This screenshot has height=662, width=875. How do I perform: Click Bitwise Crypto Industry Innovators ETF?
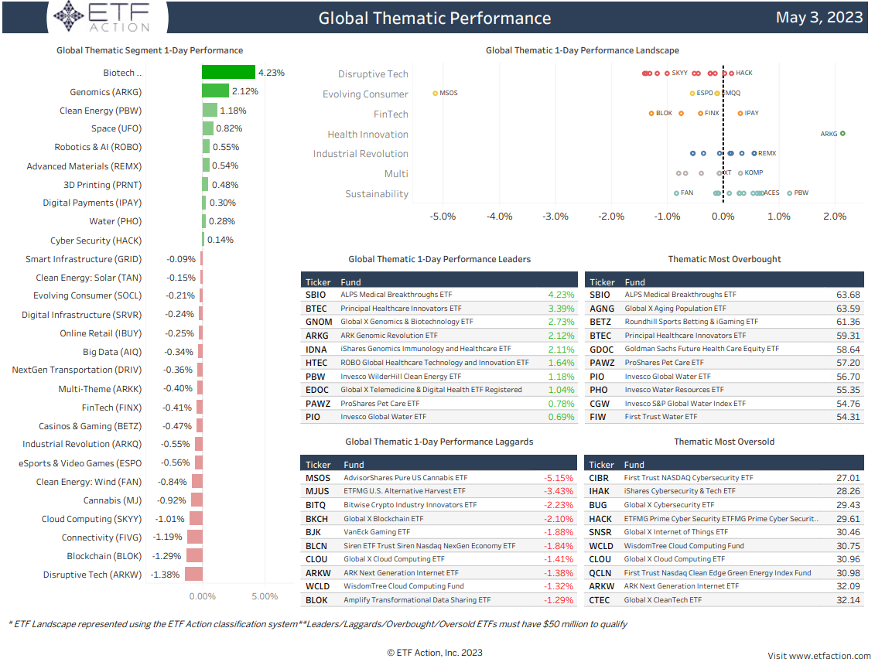pyautogui.click(x=410, y=505)
